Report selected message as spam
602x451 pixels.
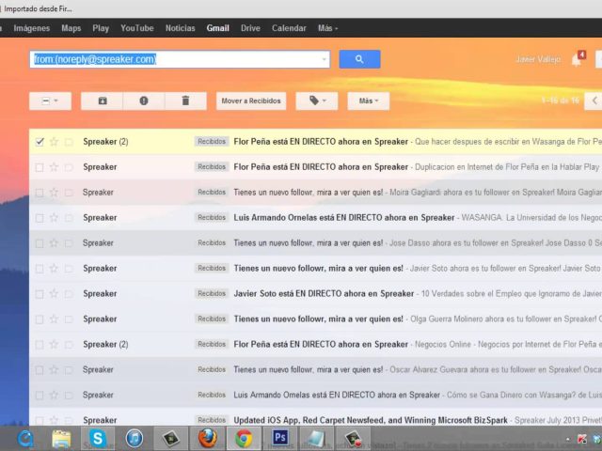[x=144, y=101]
